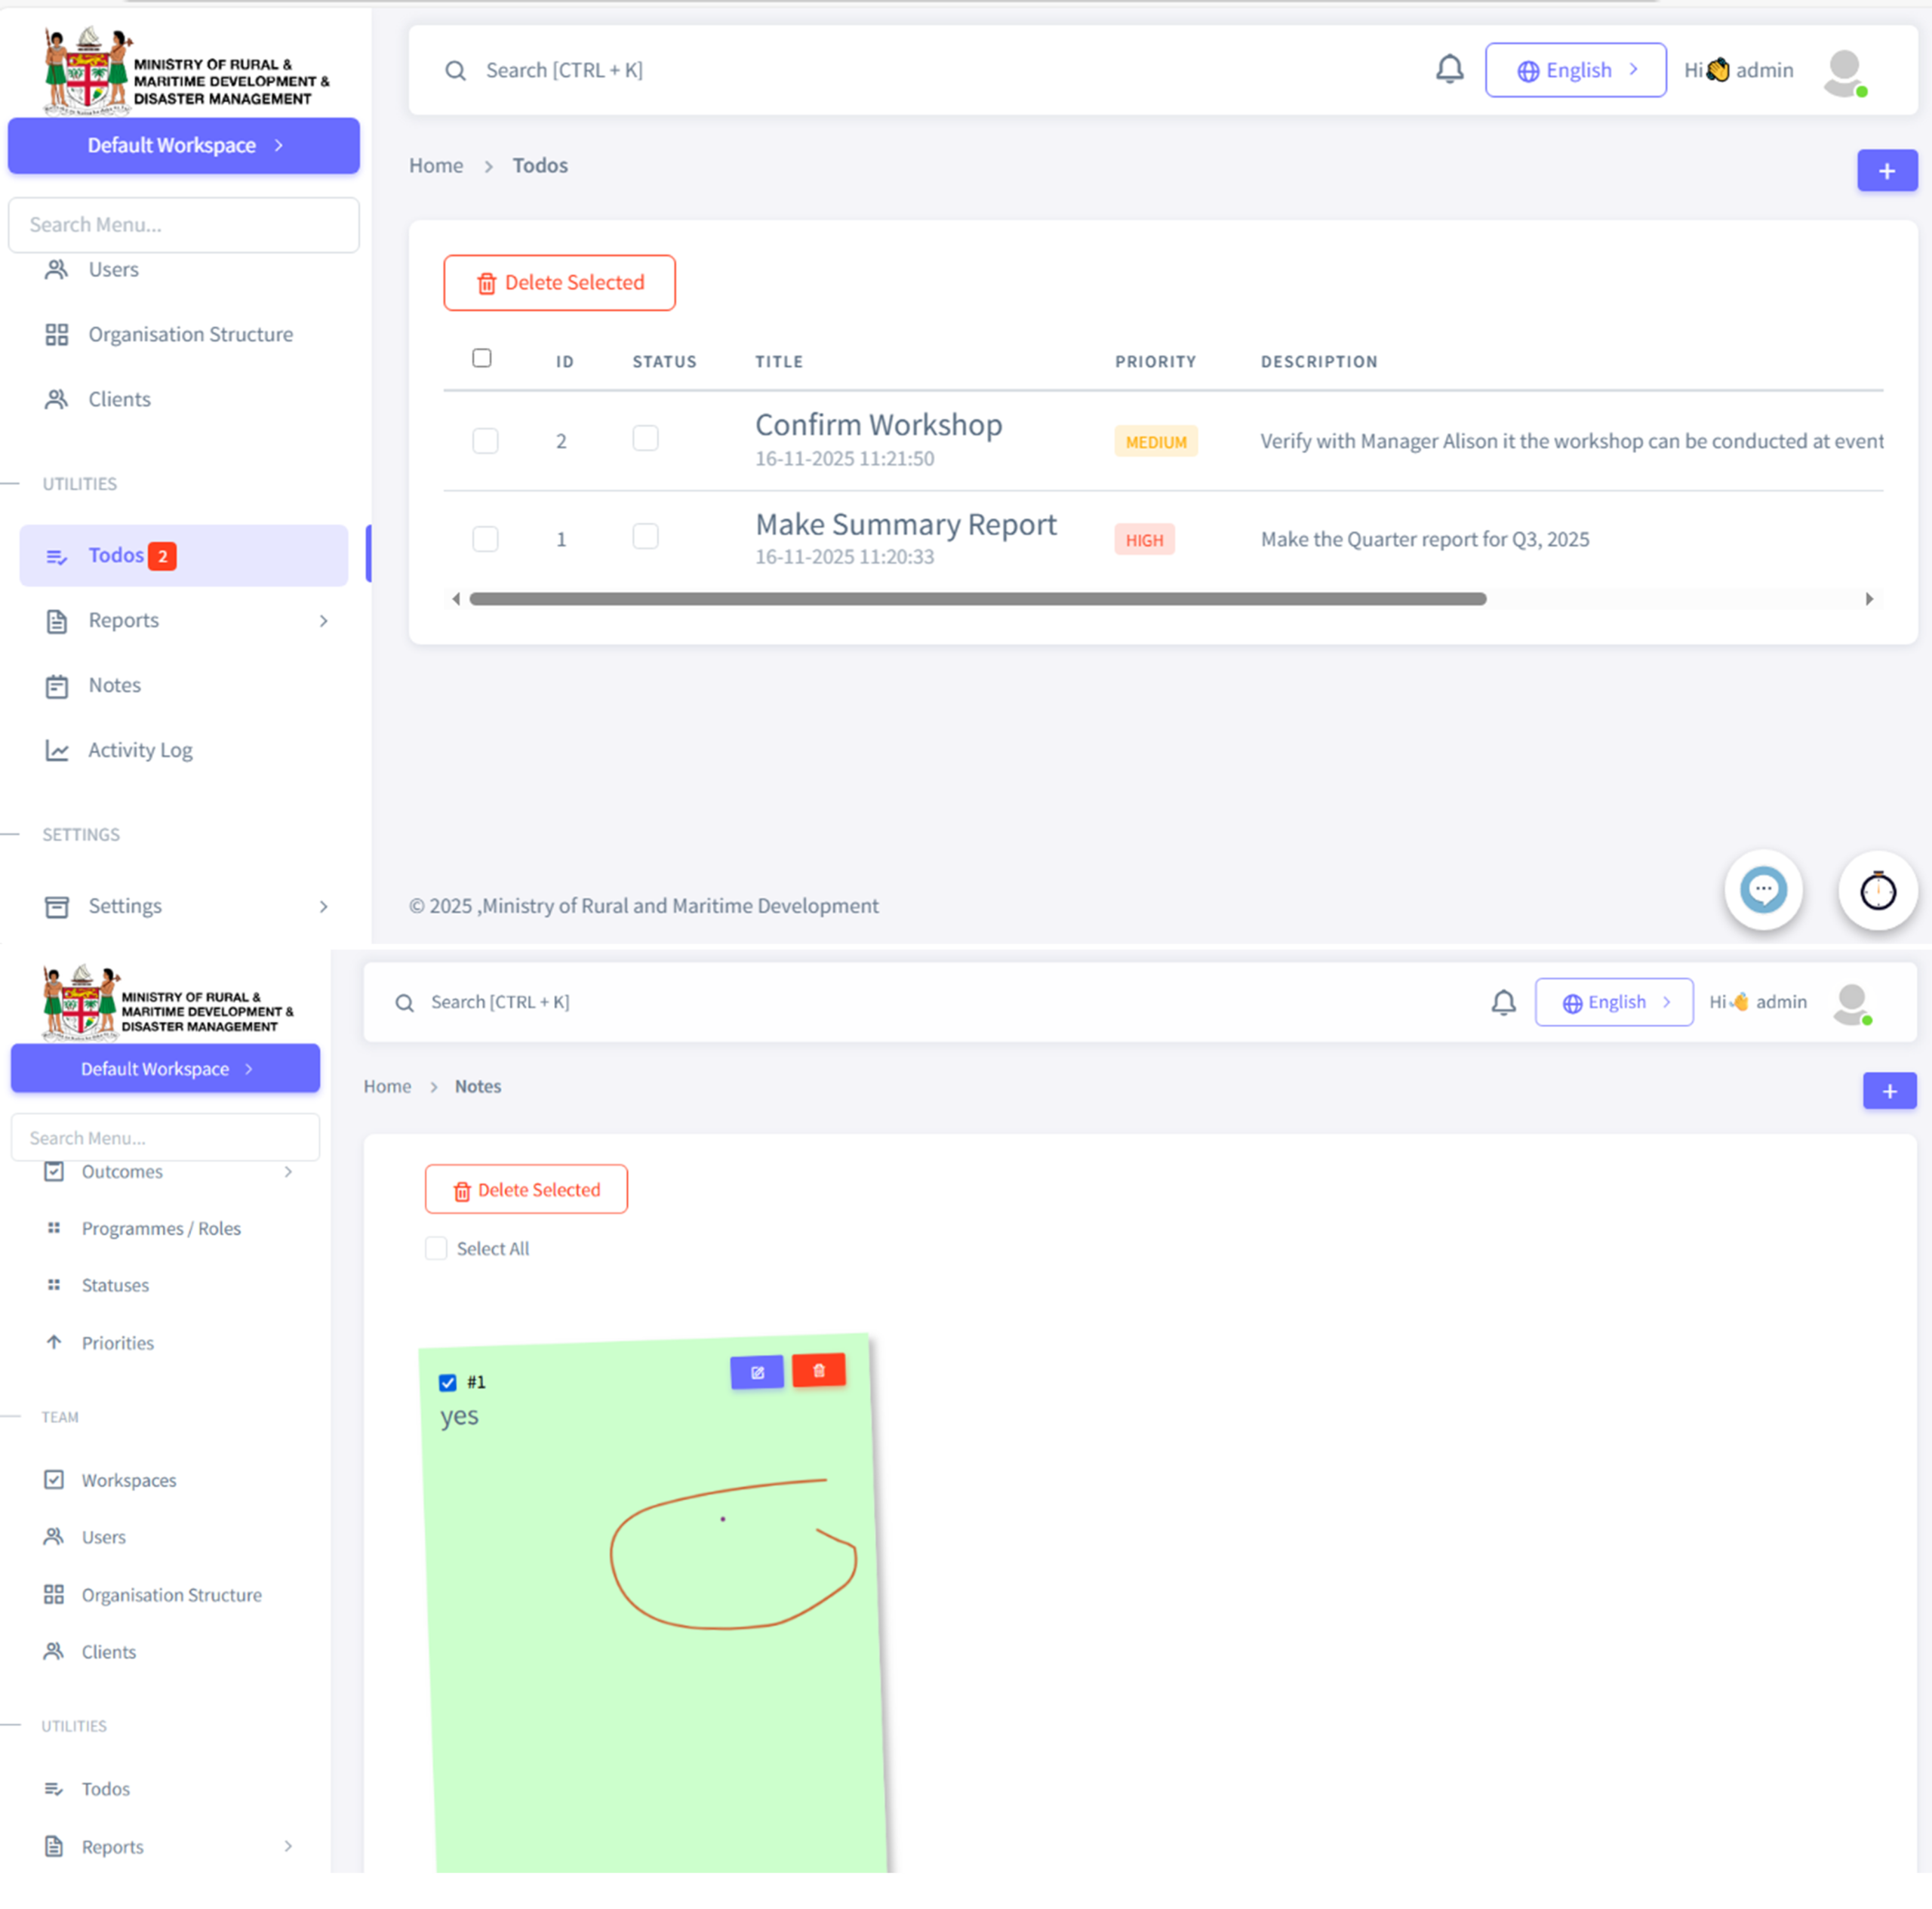Open the user avatar in Notes page header
The image size is (1932, 1909).
point(1852,1004)
